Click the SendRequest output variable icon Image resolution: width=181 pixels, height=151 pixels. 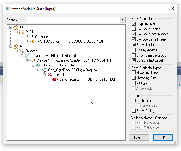click(x=56, y=79)
